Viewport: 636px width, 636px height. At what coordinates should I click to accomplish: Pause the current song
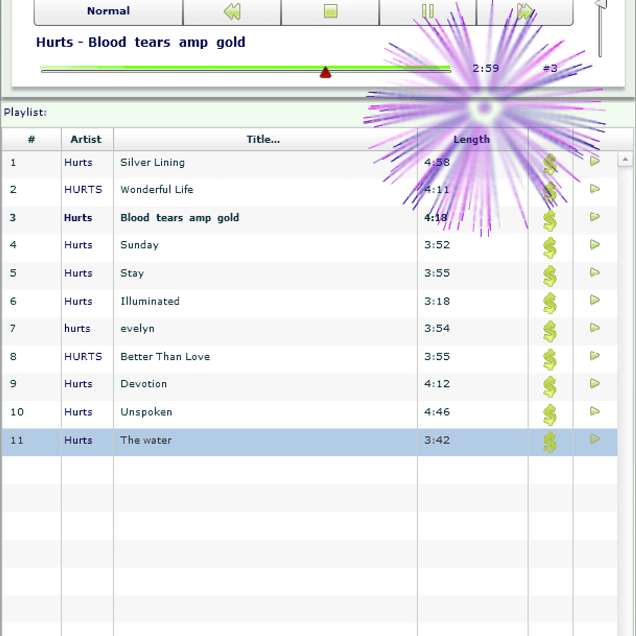tap(428, 11)
